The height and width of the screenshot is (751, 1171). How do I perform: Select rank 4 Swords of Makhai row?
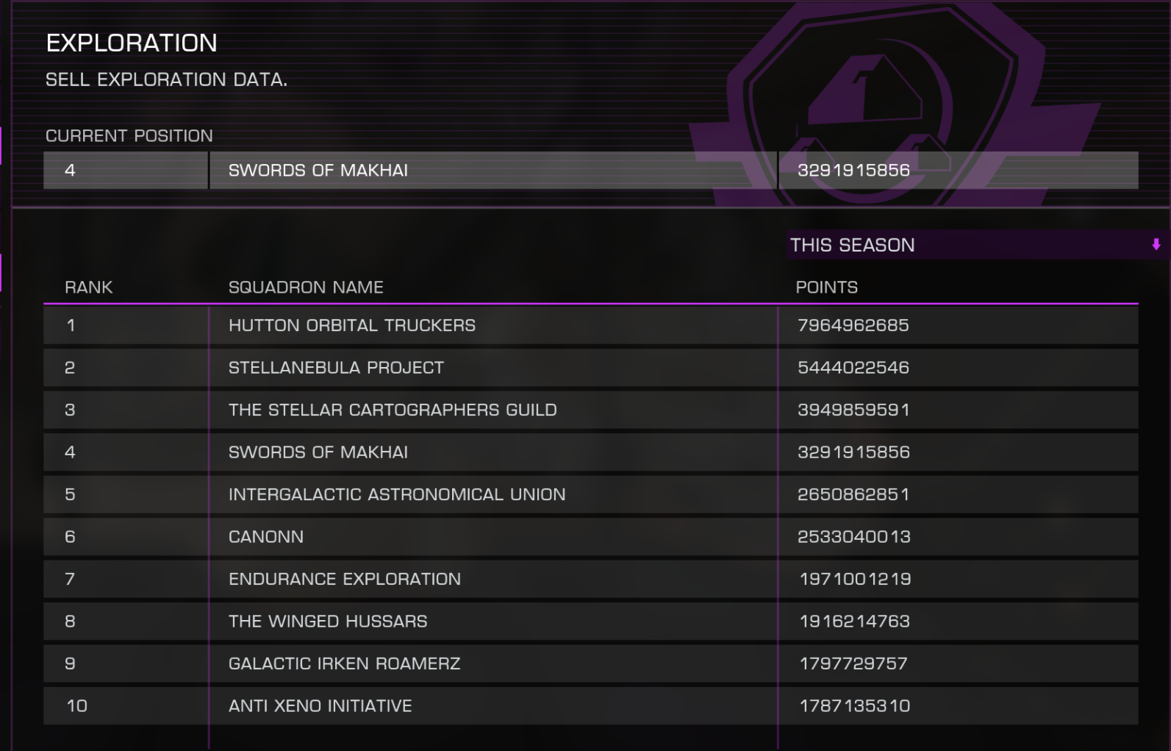[x=590, y=452]
